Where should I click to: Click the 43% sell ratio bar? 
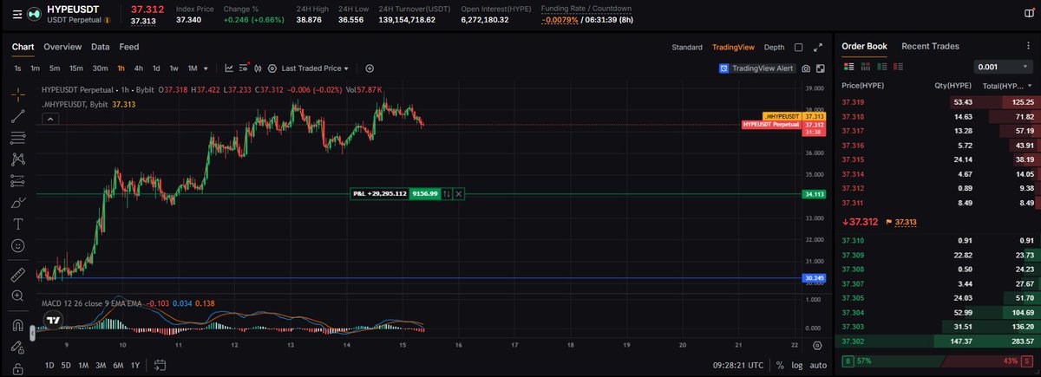click(x=986, y=360)
